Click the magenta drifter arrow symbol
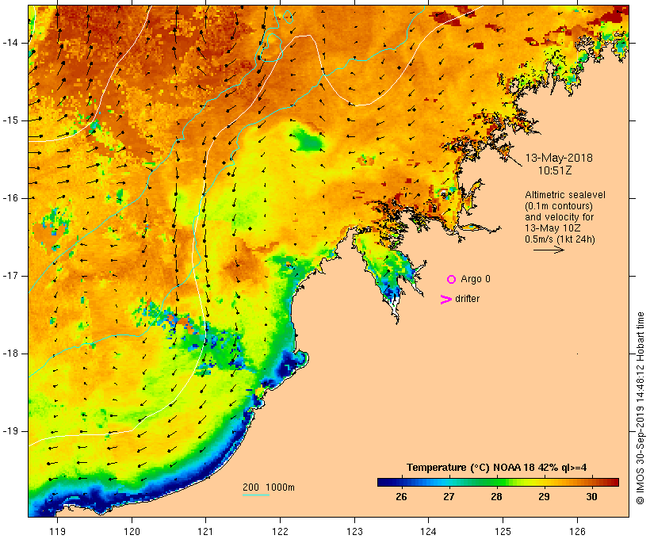Screen dimensions: 650x539 [445, 300]
